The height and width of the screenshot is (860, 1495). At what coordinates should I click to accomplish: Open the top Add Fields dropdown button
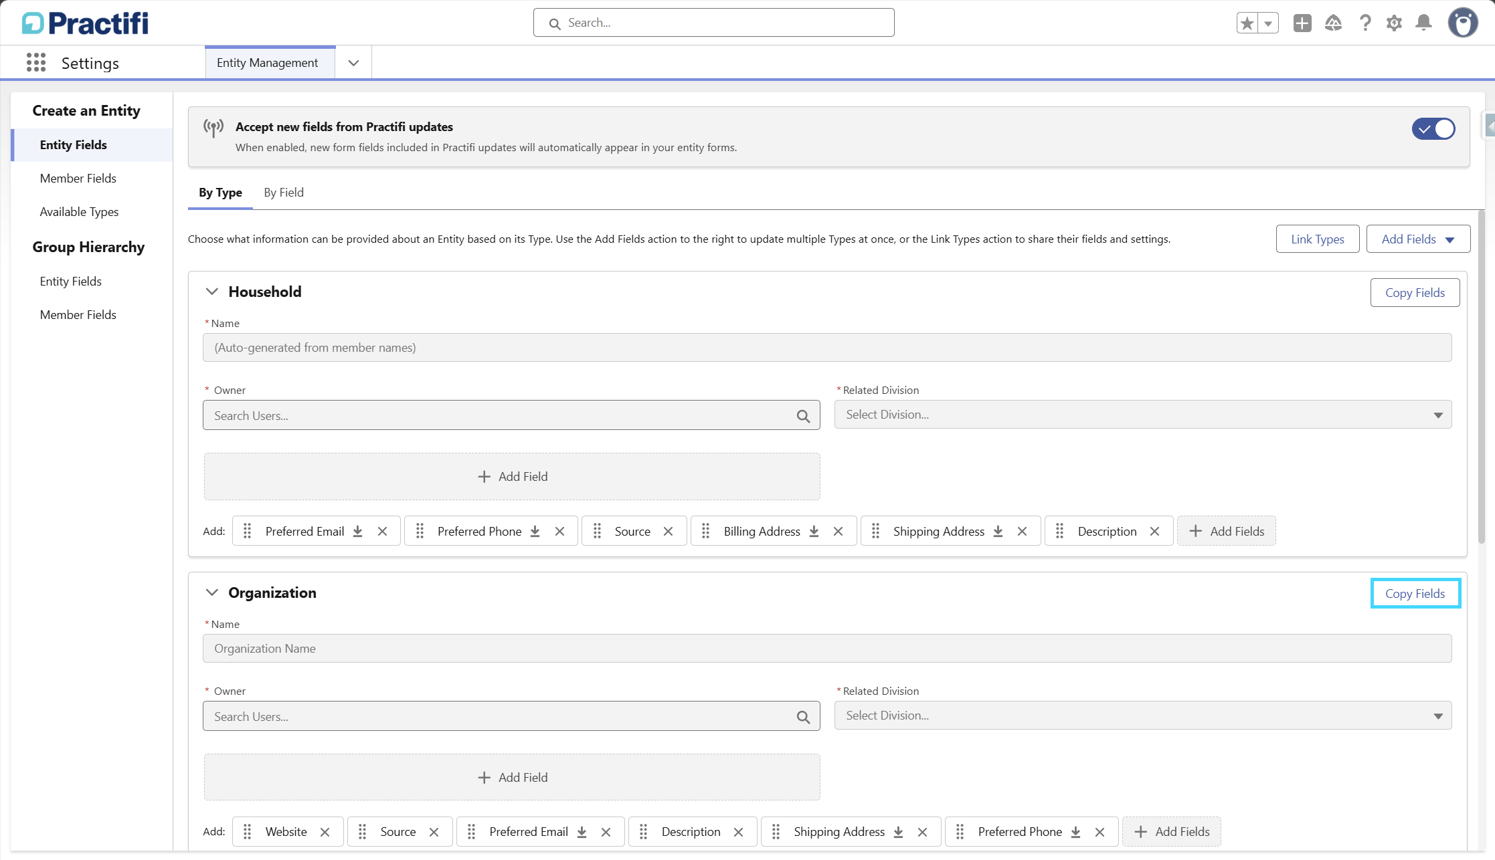(x=1418, y=239)
